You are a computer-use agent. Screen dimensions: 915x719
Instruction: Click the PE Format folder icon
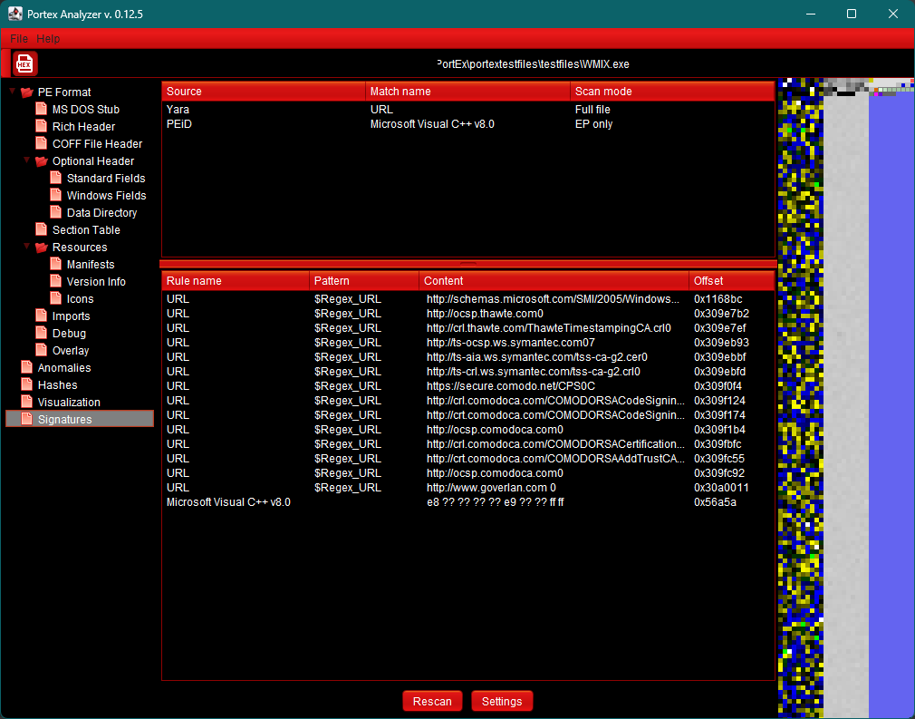tap(27, 92)
